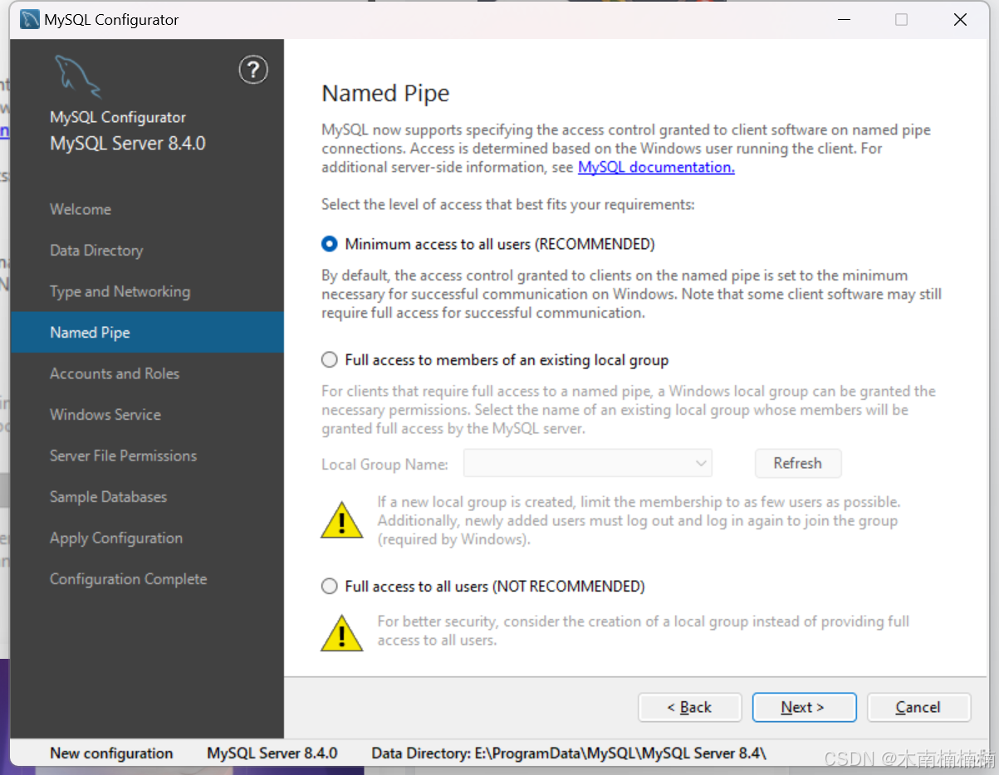Image resolution: width=999 pixels, height=775 pixels.
Task: Click the MySQL Configurator title bar icon
Action: [29, 19]
